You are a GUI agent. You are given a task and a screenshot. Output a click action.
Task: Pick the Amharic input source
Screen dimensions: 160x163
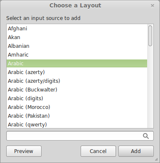pos(77,55)
